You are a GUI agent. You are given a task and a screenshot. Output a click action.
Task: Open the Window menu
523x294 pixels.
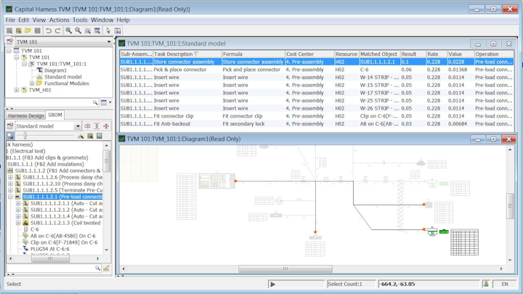coord(102,20)
